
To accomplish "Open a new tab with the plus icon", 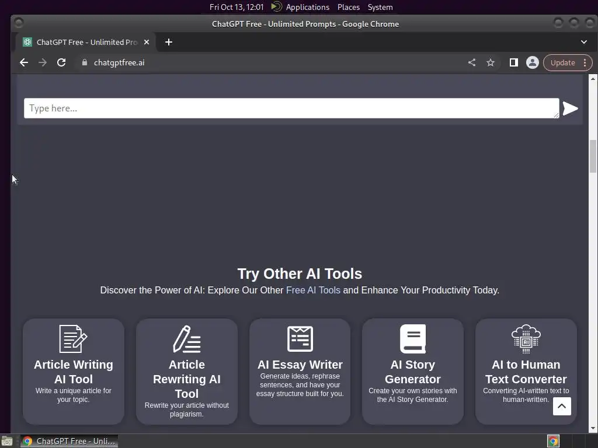I will click(x=169, y=42).
